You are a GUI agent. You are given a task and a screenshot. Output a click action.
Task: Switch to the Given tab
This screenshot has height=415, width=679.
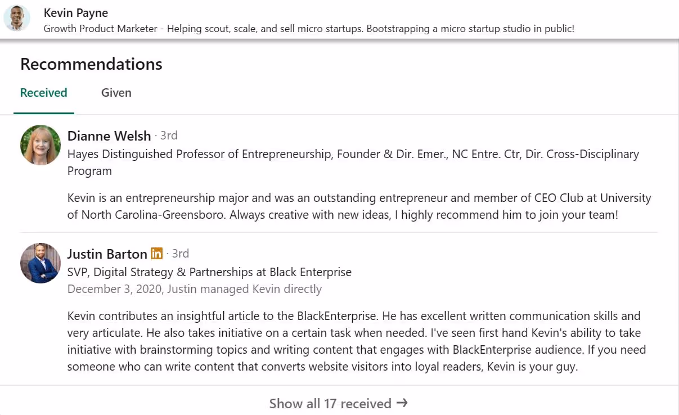click(x=116, y=92)
